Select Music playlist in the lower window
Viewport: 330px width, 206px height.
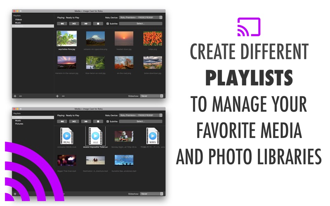coord(18,121)
